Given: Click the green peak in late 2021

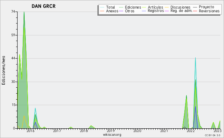Looking at the screenshot, I should (186, 95).
